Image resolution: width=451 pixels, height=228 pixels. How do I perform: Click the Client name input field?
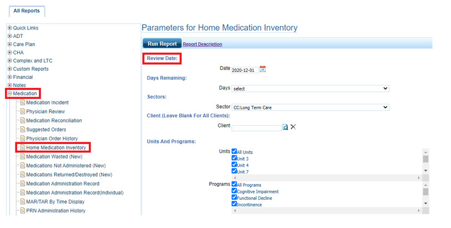pos(256,127)
